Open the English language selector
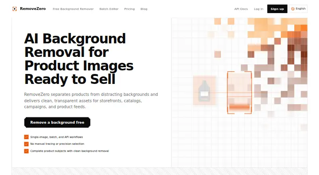The width and height of the screenshot is (319, 175). pyautogui.click(x=298, y=9)
